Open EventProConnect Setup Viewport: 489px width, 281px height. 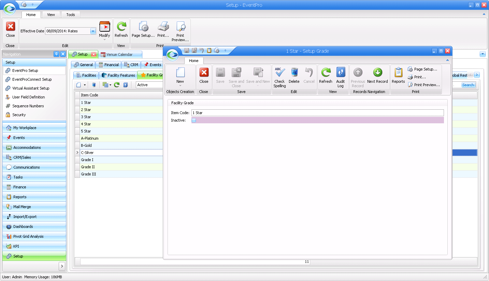click(x=34, y=79)
